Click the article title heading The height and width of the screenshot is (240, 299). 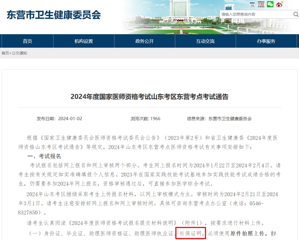149,97
